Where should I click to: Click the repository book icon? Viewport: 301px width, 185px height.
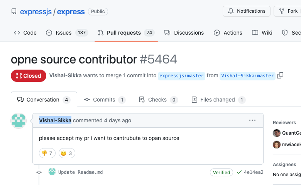tap(14, 12)
